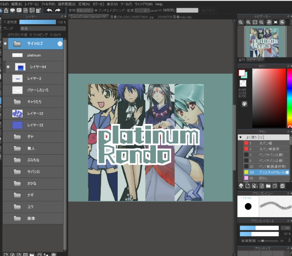Duplicate the selected brush
Viewport: 292px width, 256px height.
[x=275, y=186]
